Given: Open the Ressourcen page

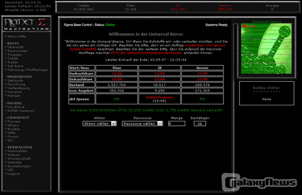Looking at the screenshot, I should [18, 51].
